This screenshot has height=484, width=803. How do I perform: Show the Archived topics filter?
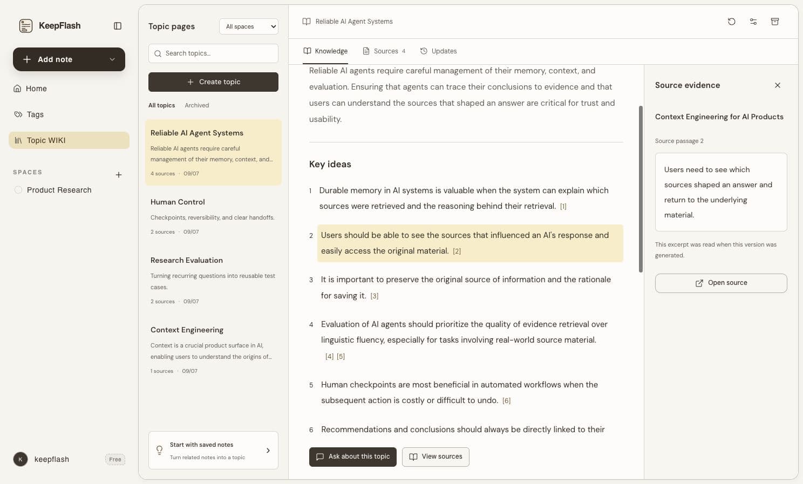[197, 105]
